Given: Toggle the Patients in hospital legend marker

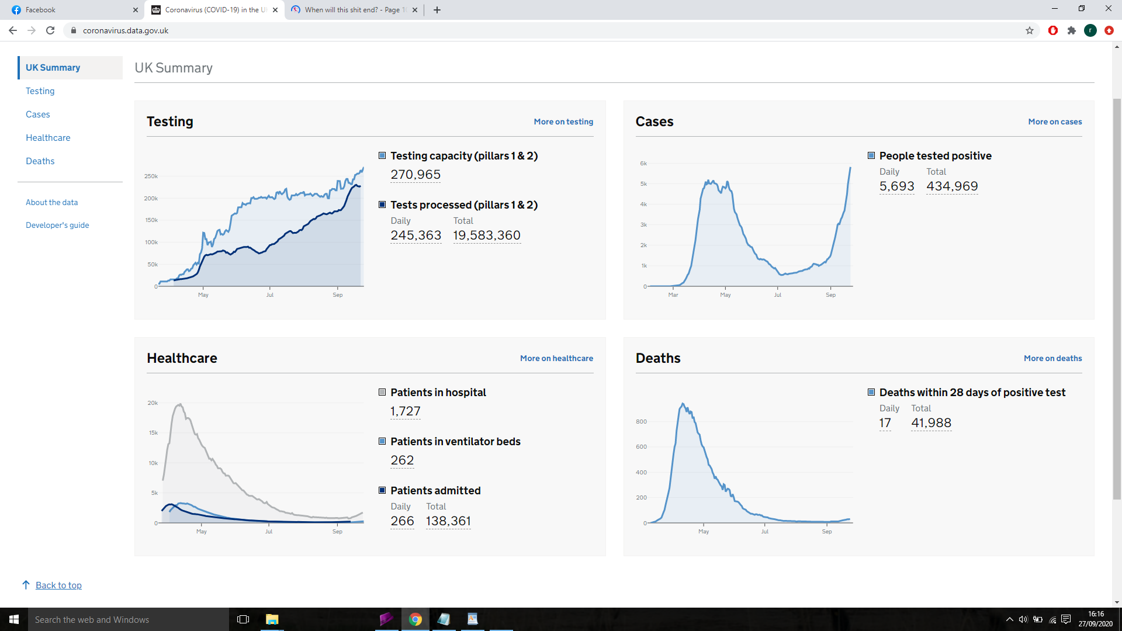Looking at the screenshot, I should click(x=382, y=392).
